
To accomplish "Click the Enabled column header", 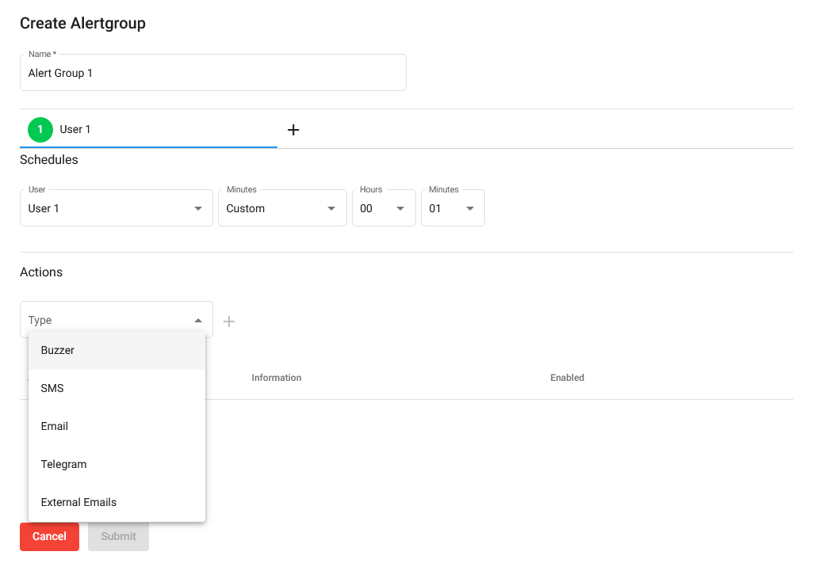I will point(567,378).
